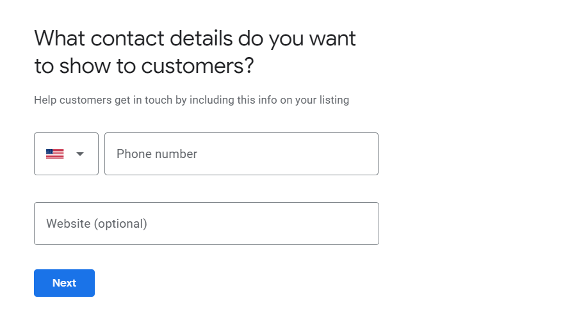The width and height of the screenshot is (563, 316).
Task: Click the 'What contact details' heading
Action: pyautogui.click(x=195, y=38)
